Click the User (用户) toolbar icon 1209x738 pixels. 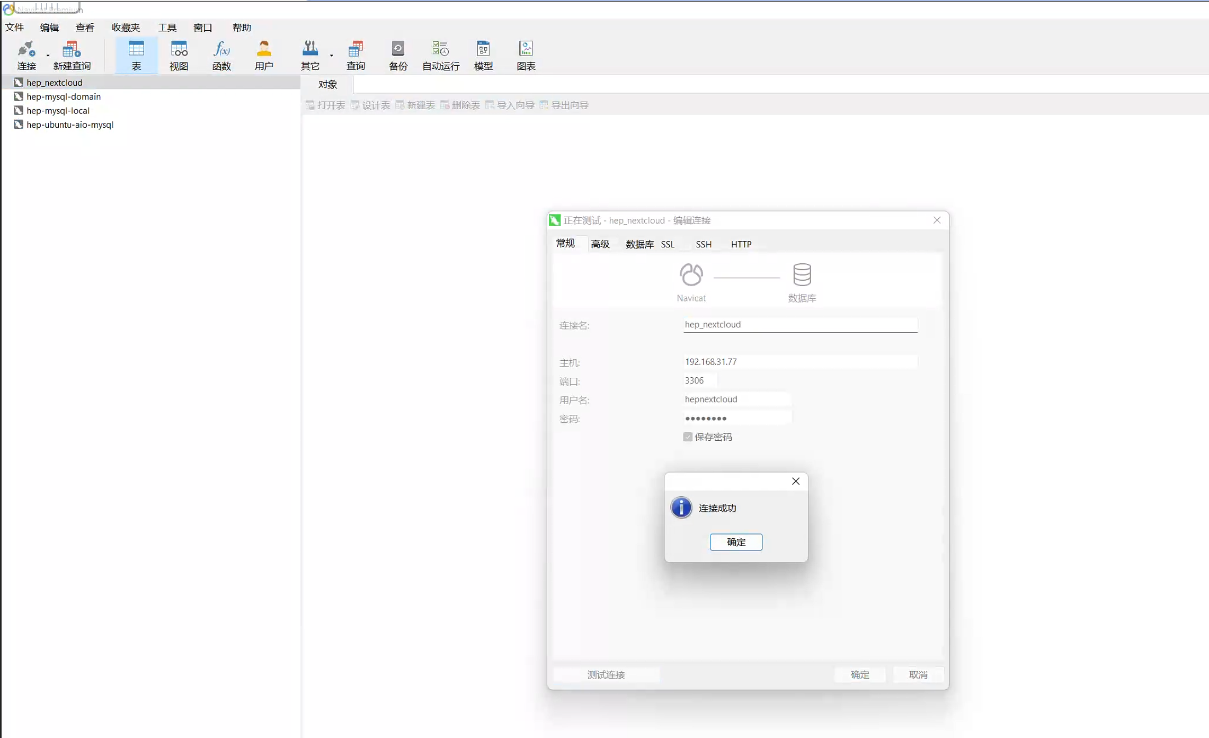tap(263, 55)
